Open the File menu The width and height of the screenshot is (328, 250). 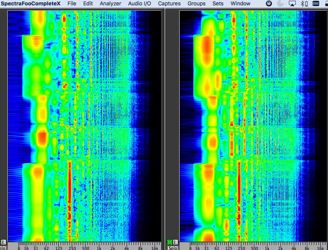[71, 4]
